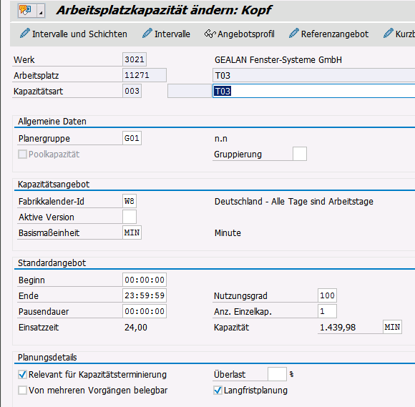
Task: Click the services-for-object icon in title bar
Action: (25, 11)
